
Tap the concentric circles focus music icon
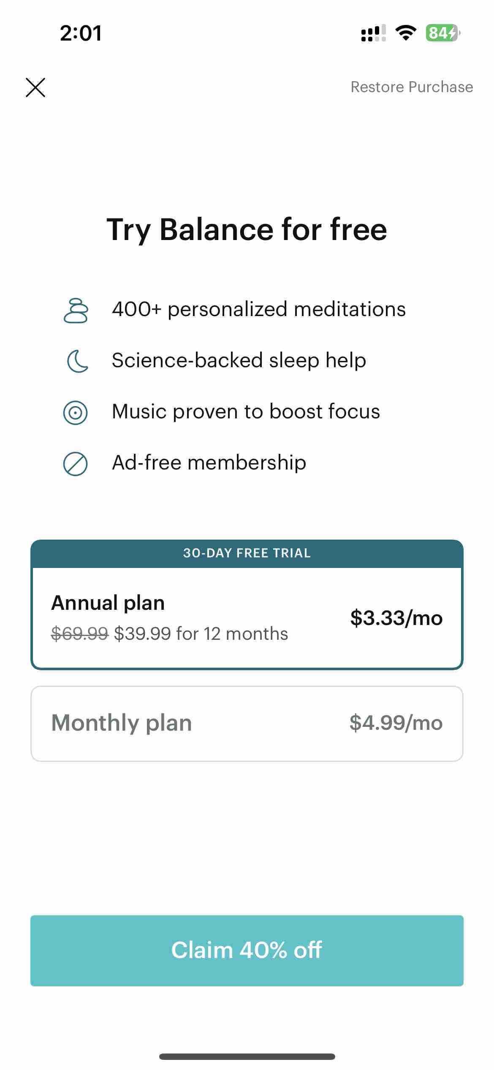point(75,413)
